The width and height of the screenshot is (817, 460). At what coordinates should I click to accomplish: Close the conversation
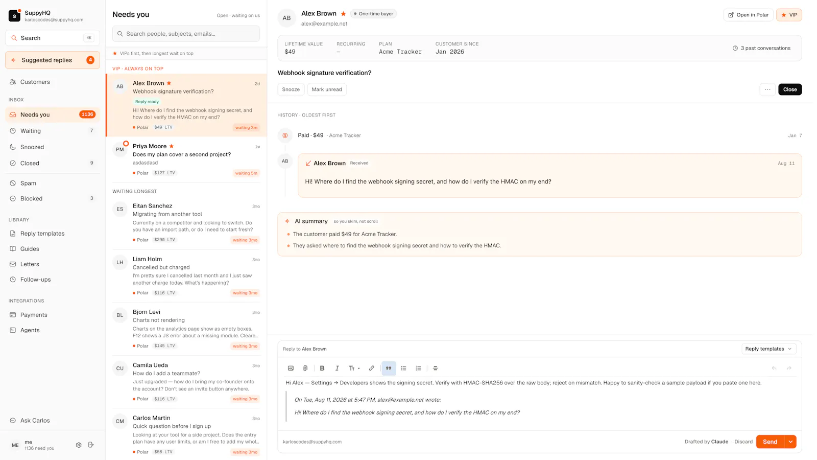point(790,89)
